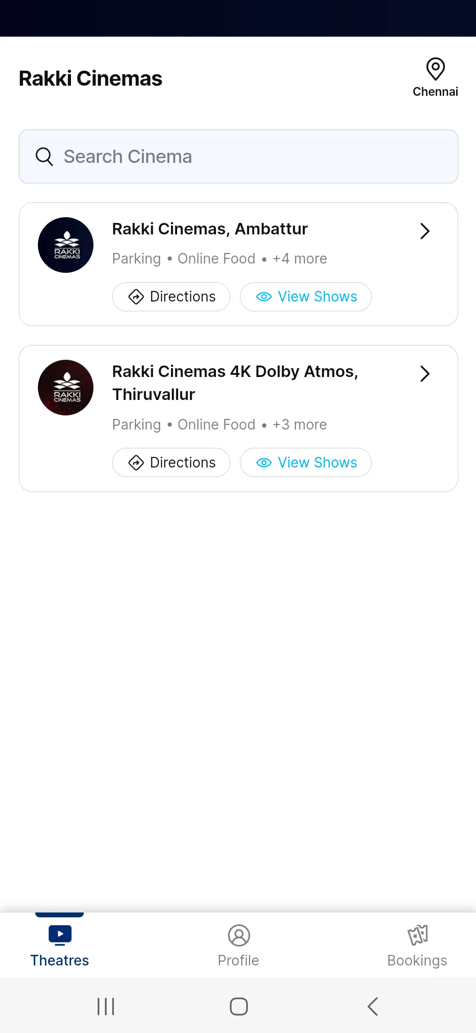Get Directions to Thiruvallur cinema
Image resolution: width=476 pixels, height=1033 pixels.
[171, 463]
